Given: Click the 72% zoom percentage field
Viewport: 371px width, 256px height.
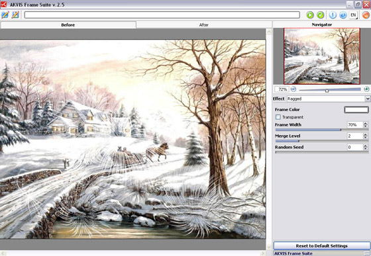Looking at the screenshot, I should tap(282, 89).
